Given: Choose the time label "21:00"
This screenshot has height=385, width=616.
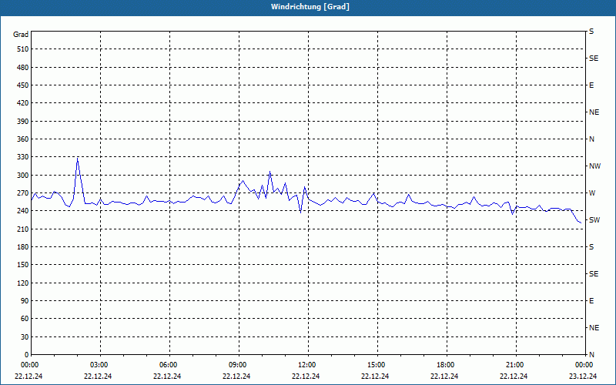Looking at the screenshot, I should [515, 365].
